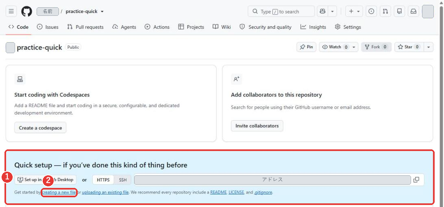Image resolution: width=444 pixels, height=207 pixels.
Task: Click Invite collaborators button
Action: 257,126
